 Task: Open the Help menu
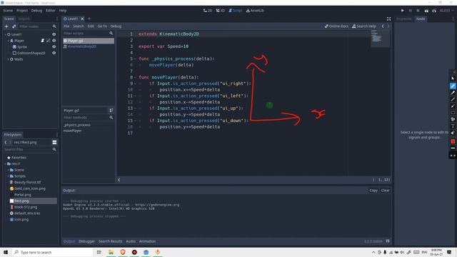63,11
